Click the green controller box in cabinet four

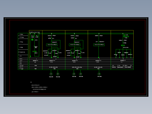tap(99, 45)
